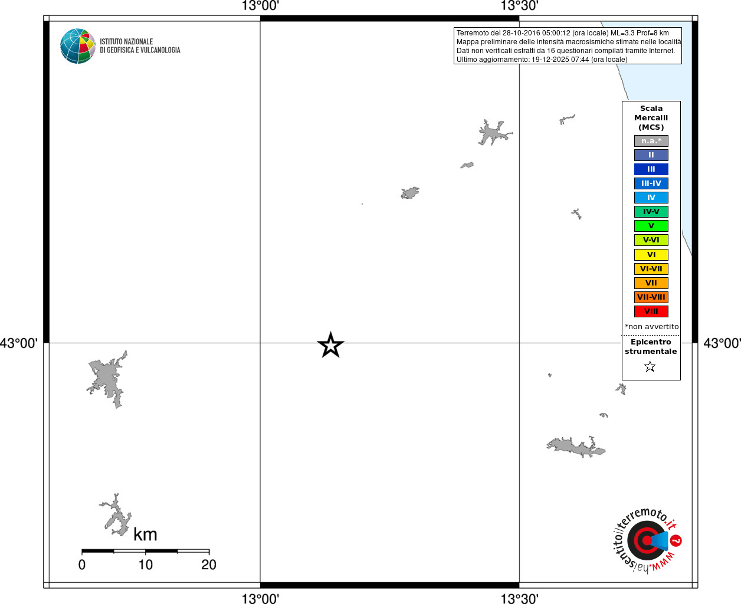Select the red VIII intensity swatch
The height and width of the screenshot is (604, 741).
[651, 311]
